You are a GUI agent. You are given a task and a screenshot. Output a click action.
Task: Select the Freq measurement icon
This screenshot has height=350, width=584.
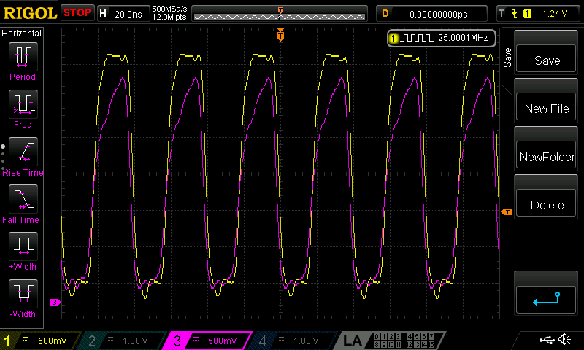point(23,104)
